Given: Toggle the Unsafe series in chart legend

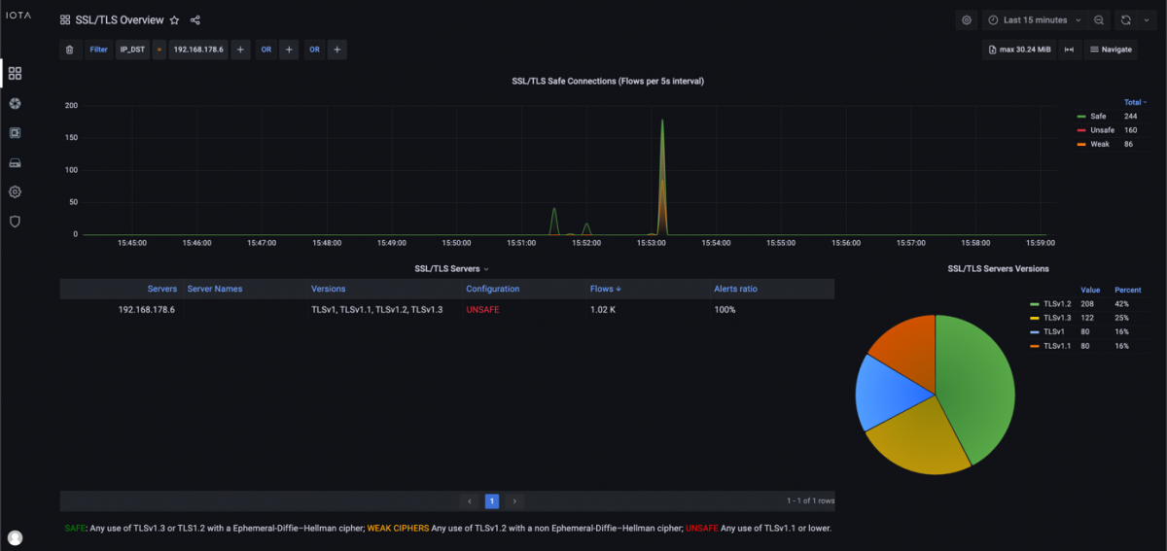Looking at the screenshot, I should 1102,129.
